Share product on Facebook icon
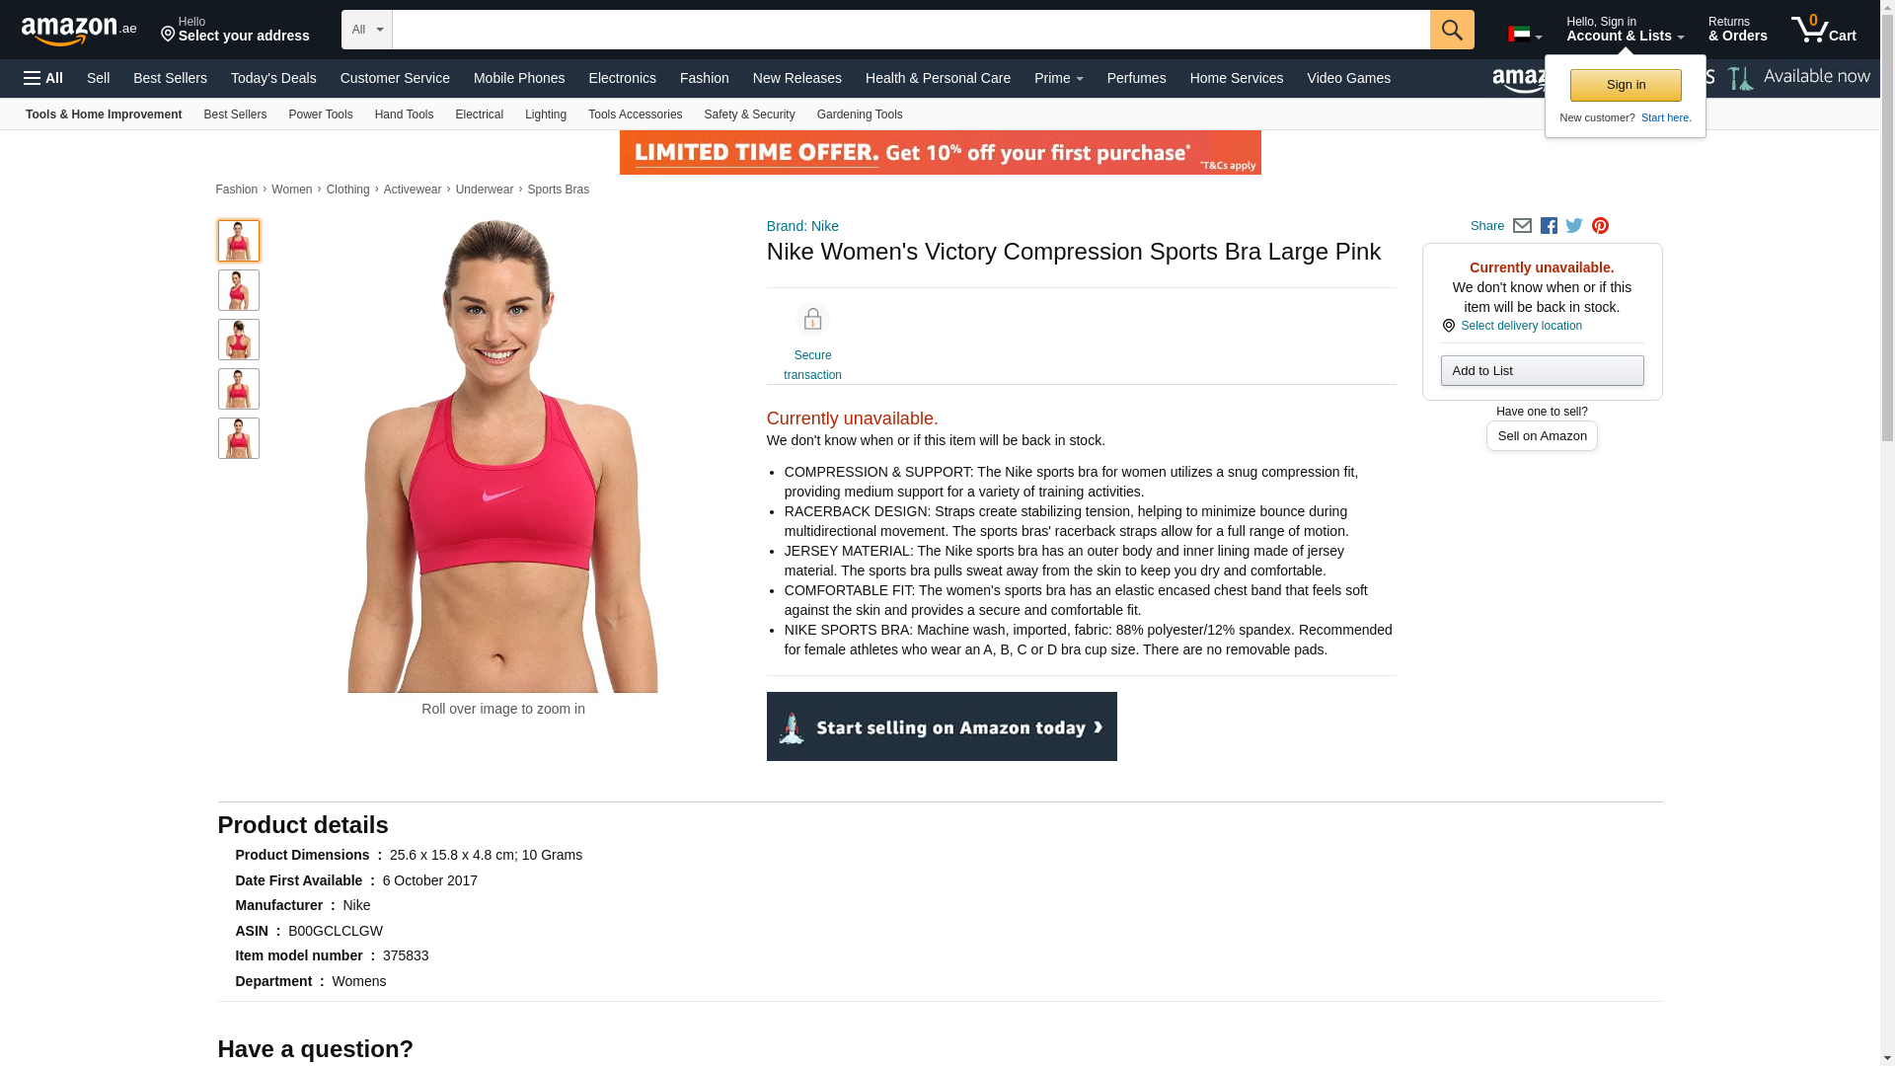1895x1066 pixels. 1549,226
